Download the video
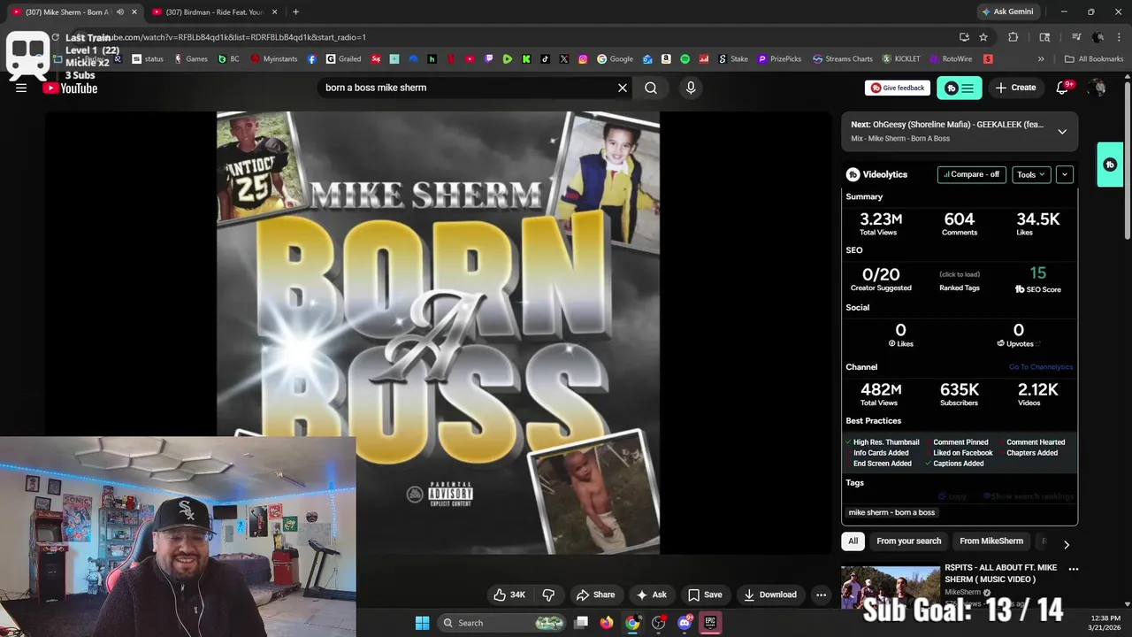Screen dimensions: 1132x637 point(770,595)
